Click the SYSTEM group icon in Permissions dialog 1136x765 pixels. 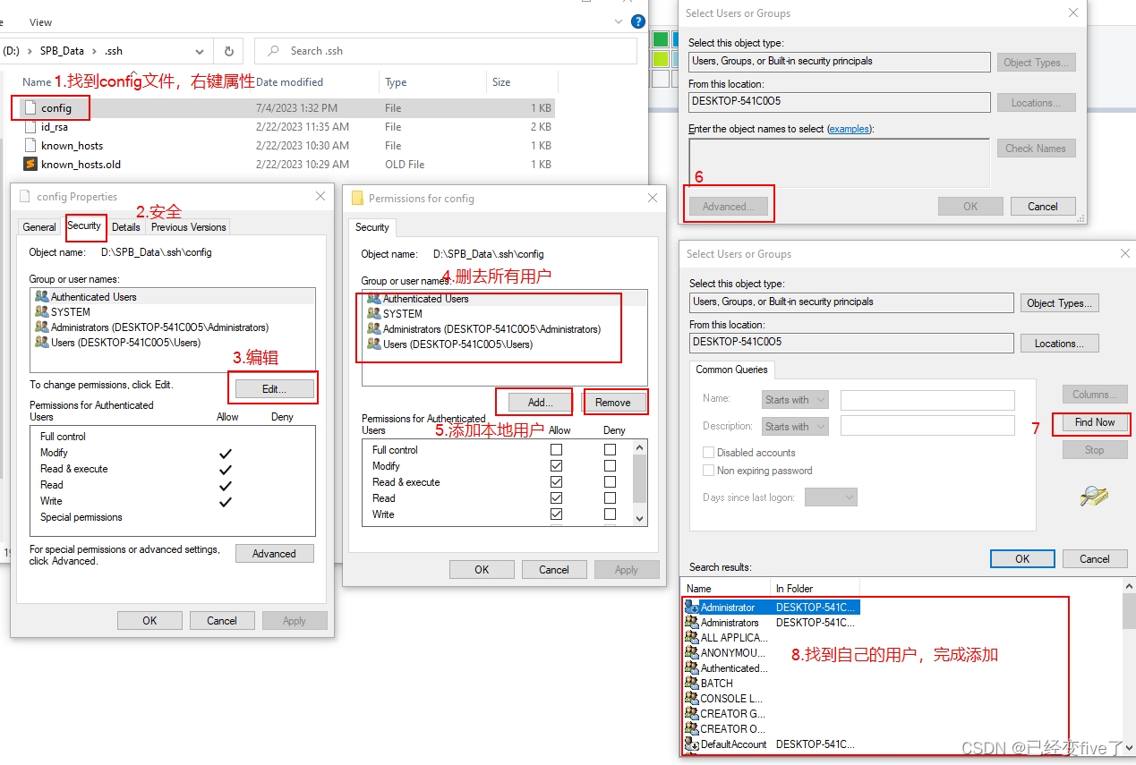point(374,313)
